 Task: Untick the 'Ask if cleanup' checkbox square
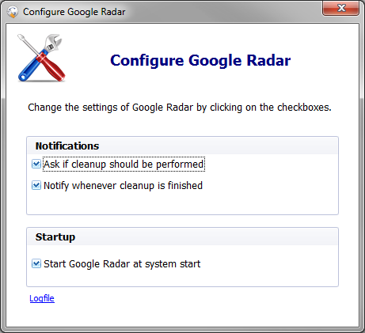click(36, 164)
